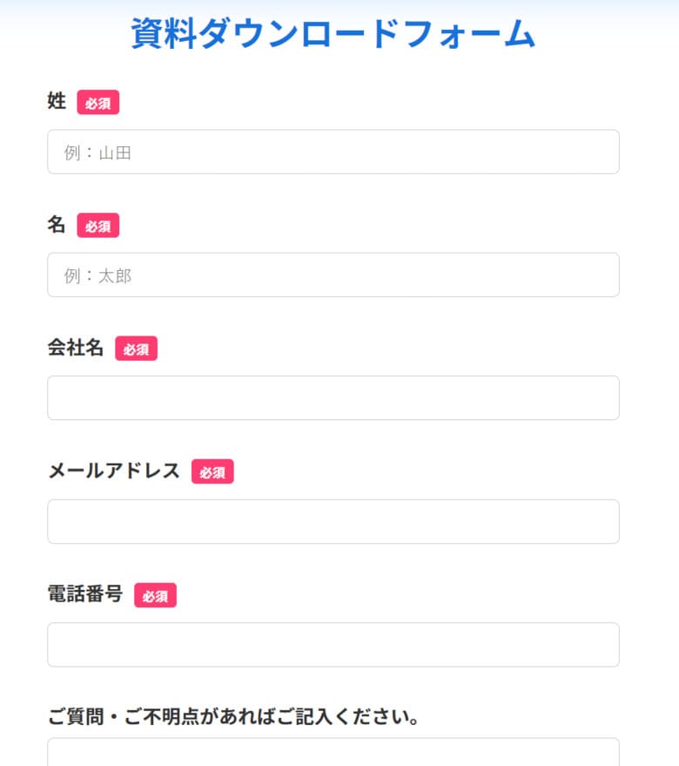Click the 資料ダウンロードフォーム heading

pos(333,33)
